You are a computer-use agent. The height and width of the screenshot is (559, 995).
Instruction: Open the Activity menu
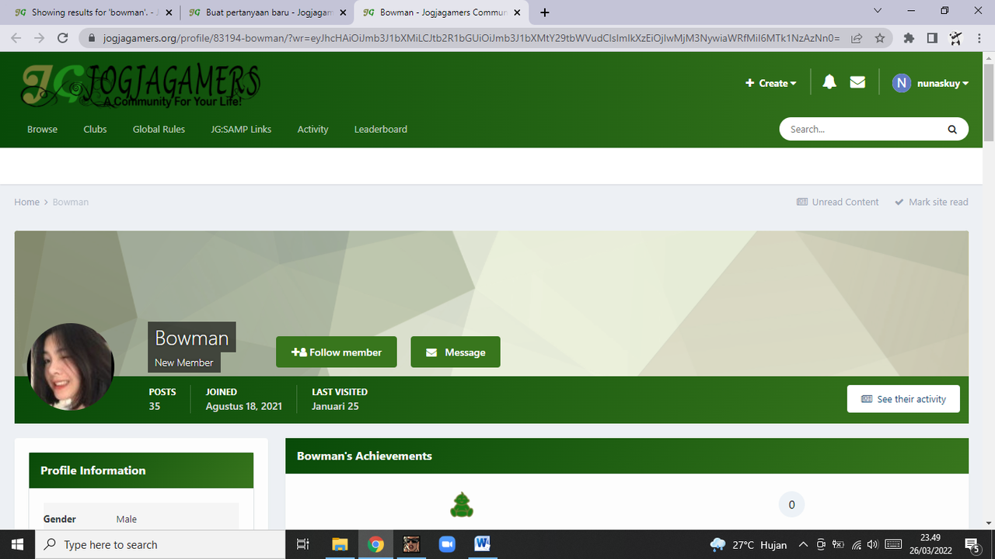pyautogui.click(x=312, y=129)
